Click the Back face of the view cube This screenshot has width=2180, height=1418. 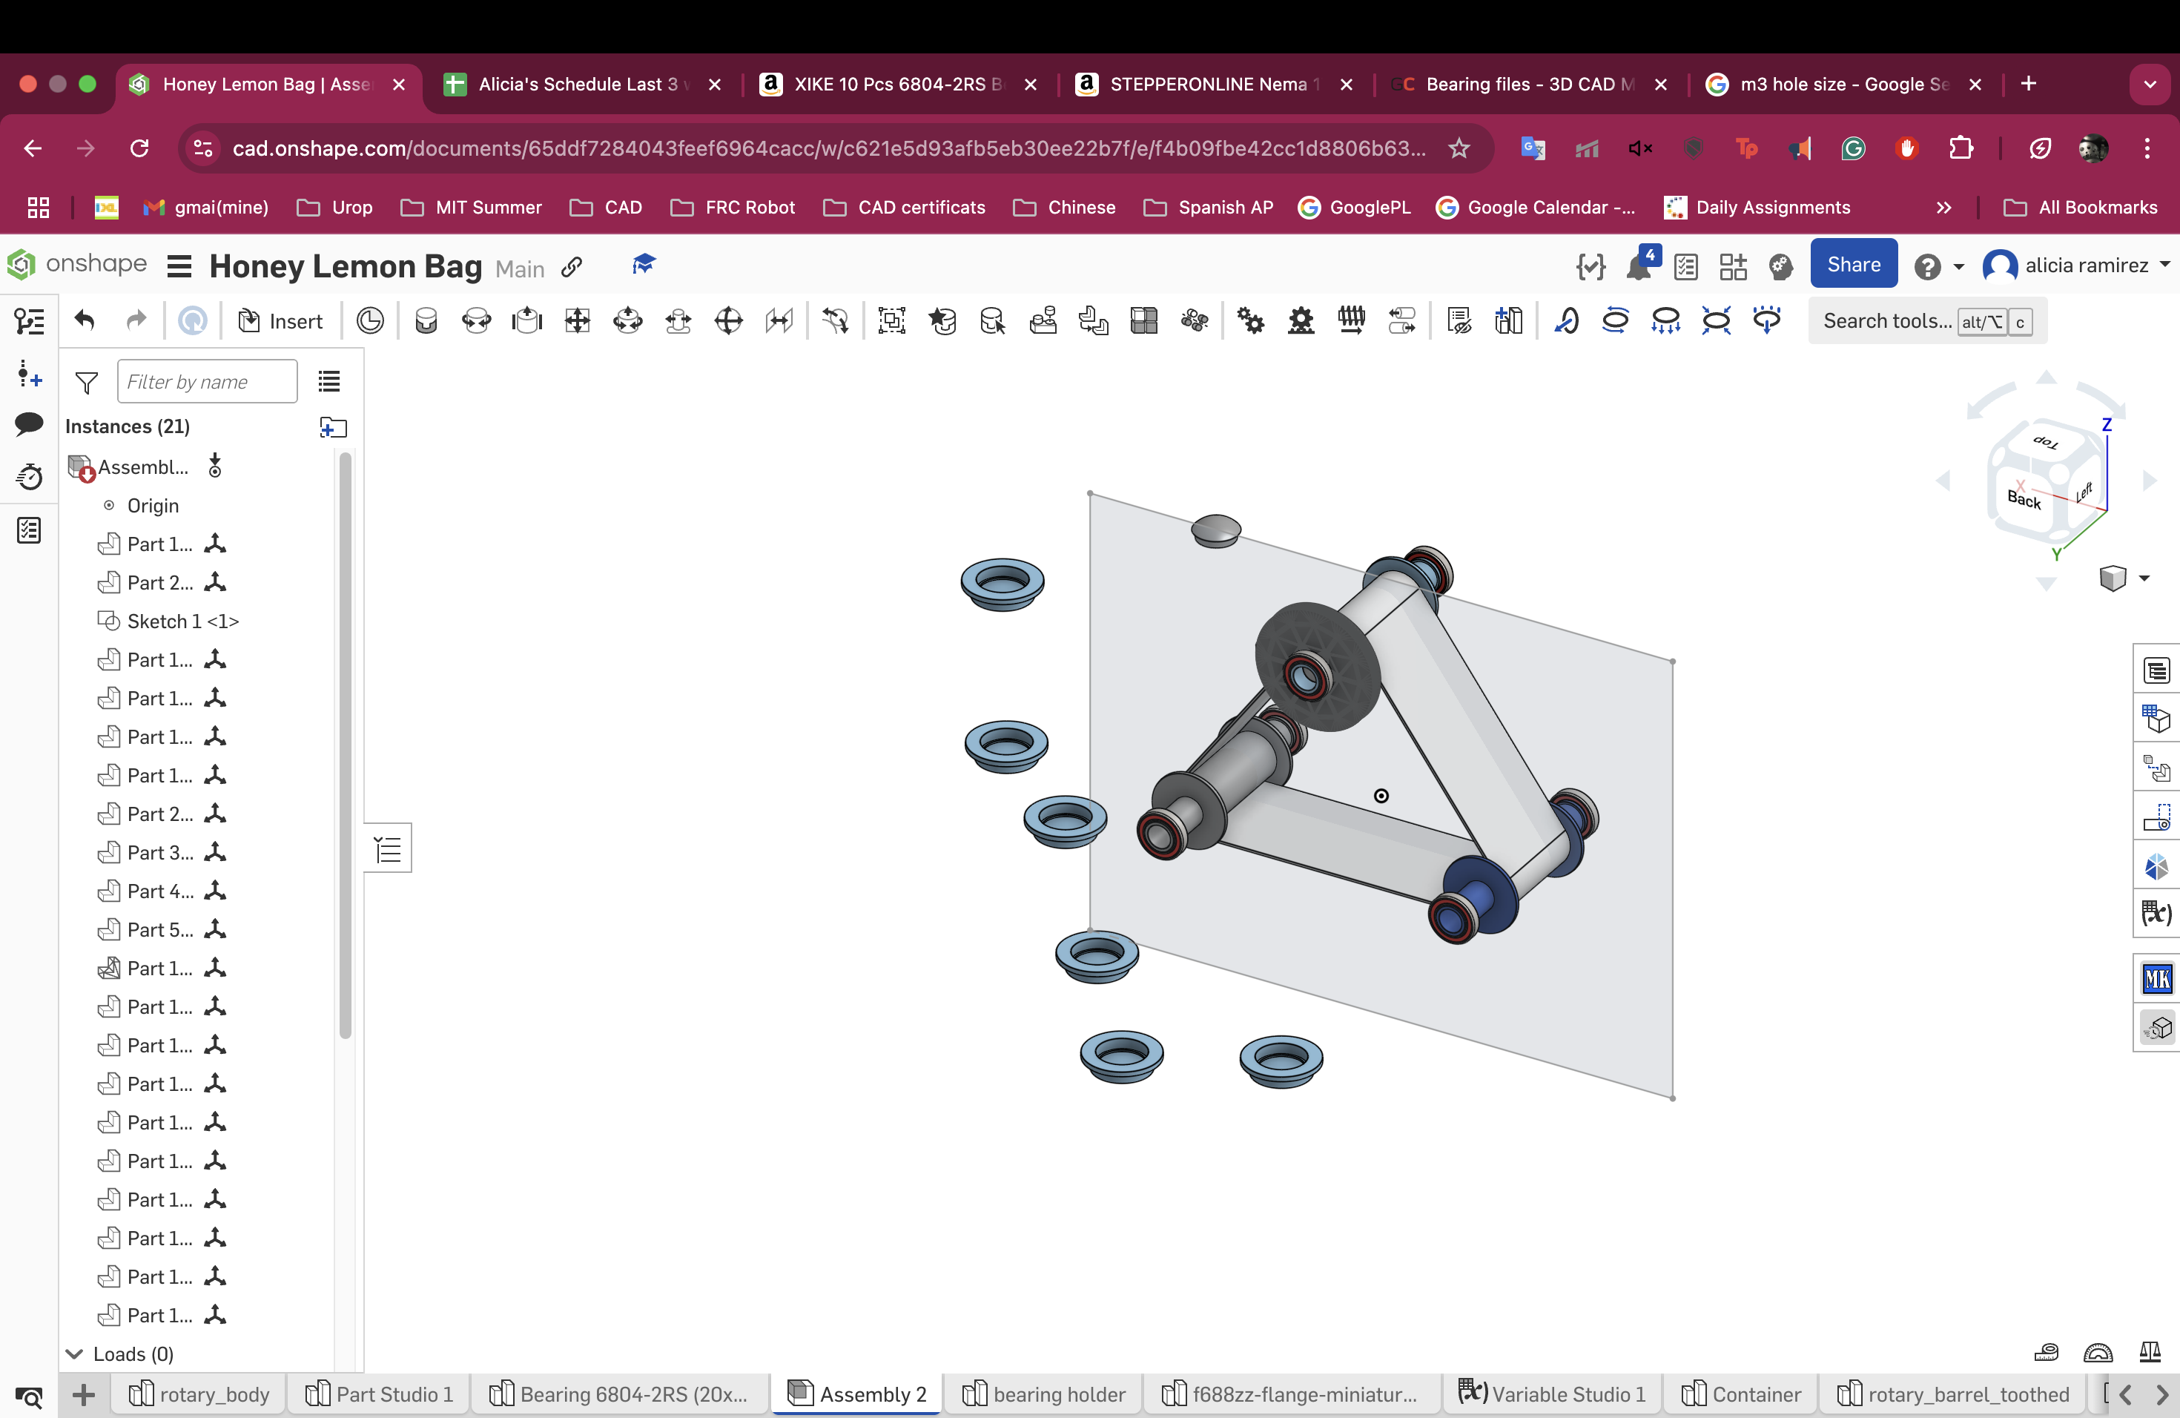tap(2024, 500)
